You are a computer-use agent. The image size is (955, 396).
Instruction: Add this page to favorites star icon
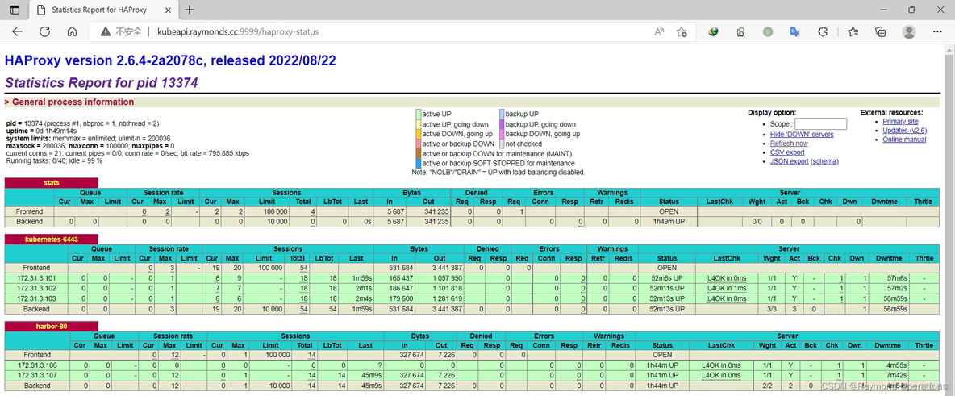click(x=682, y=32)
